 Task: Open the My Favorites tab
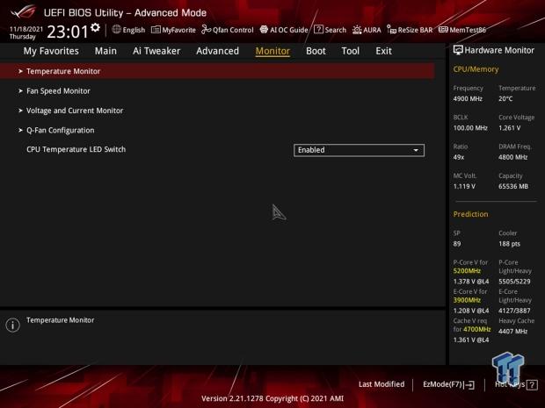[x=51, y=51]
